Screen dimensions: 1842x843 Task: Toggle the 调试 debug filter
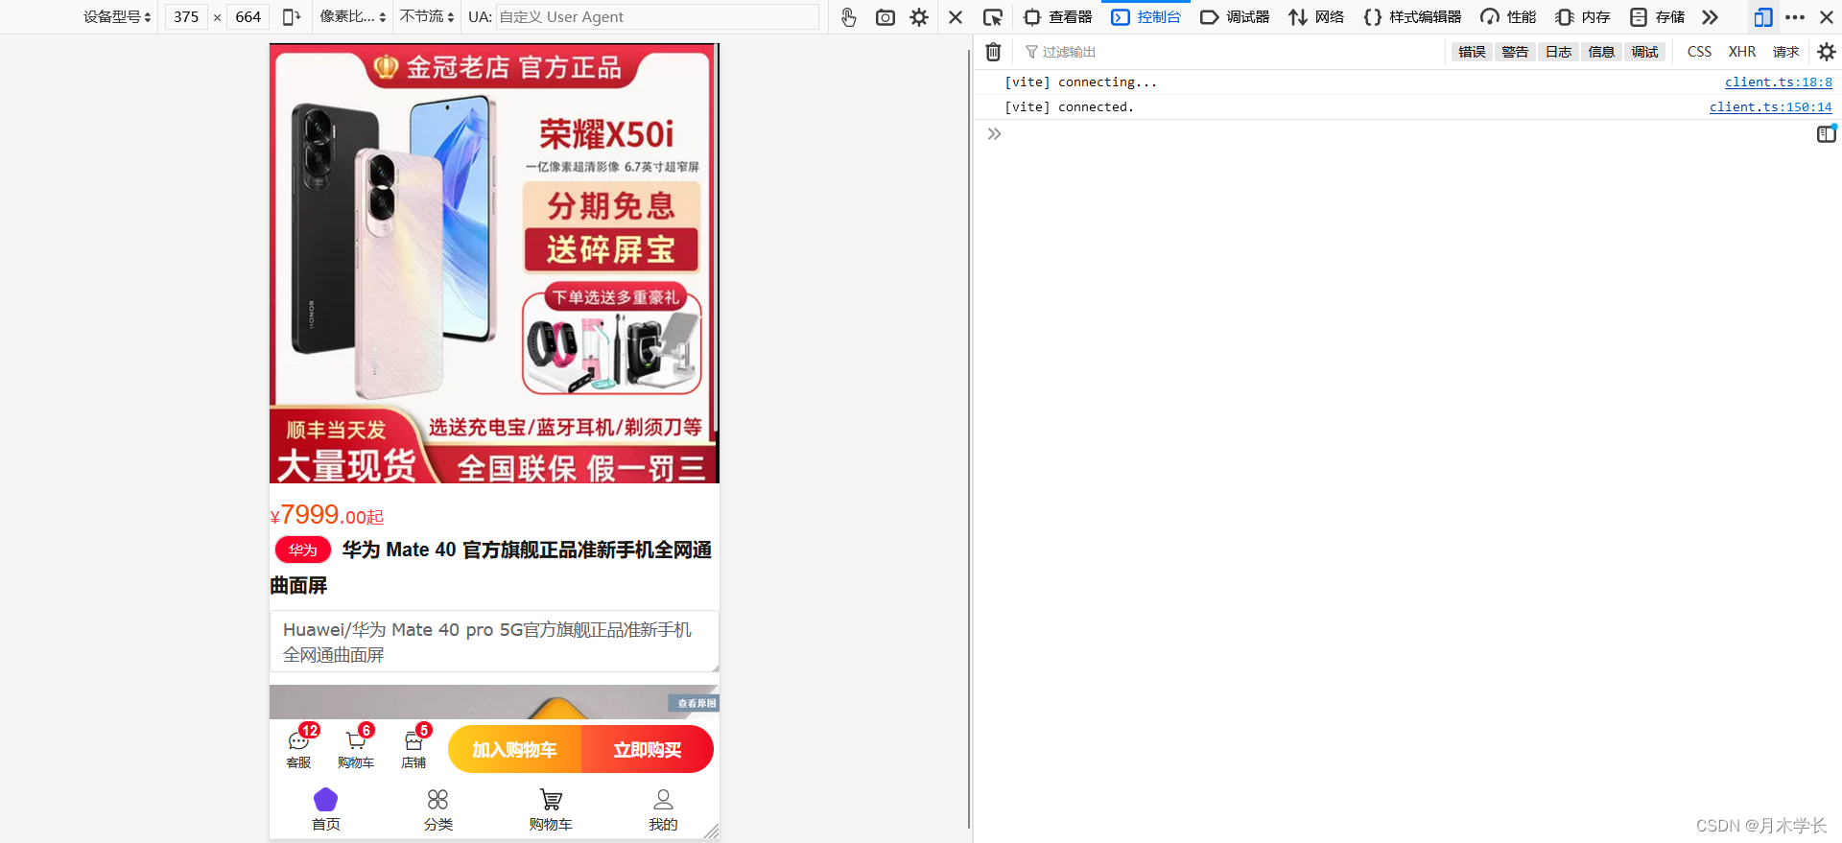(x=1644, y=52)
